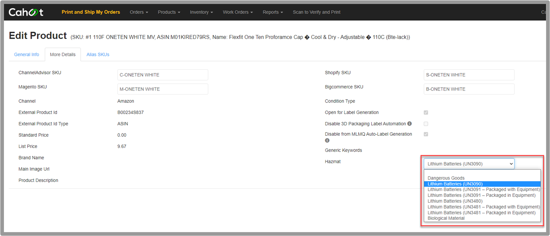Click the Condition Type label
Screen dimensions: 550x236
340,101
